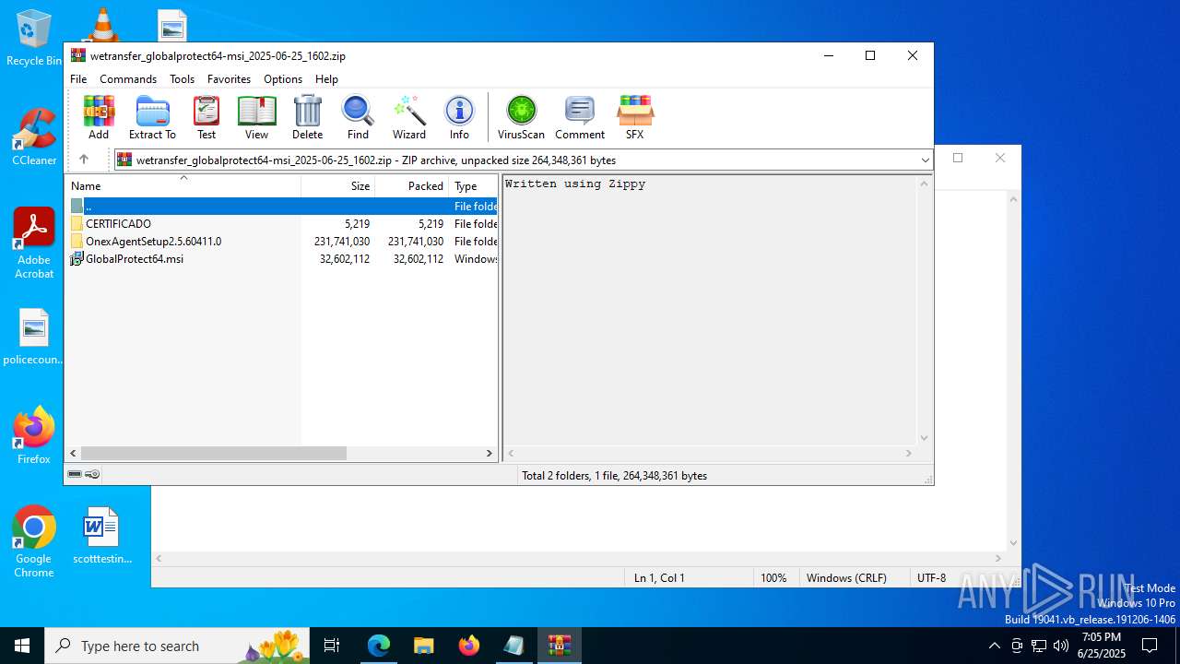Open the scotttestin Word document

pyautogui.click(x=101, y=535)
